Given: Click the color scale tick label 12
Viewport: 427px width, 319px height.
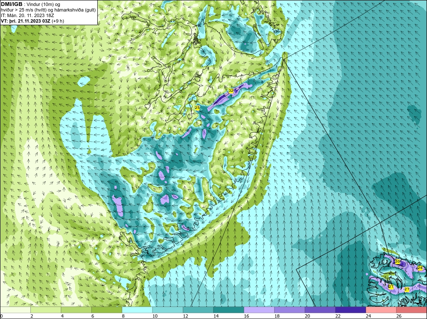Looking at the screenshot, I should (x=185, y=316).
